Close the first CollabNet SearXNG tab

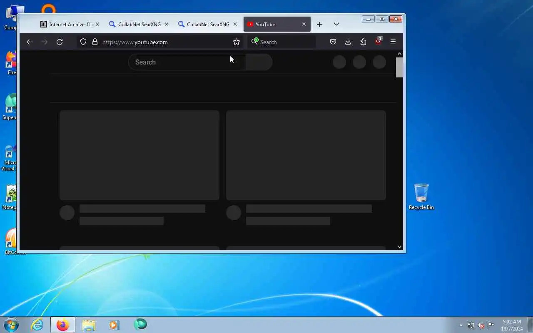click(x=167, y=25)
